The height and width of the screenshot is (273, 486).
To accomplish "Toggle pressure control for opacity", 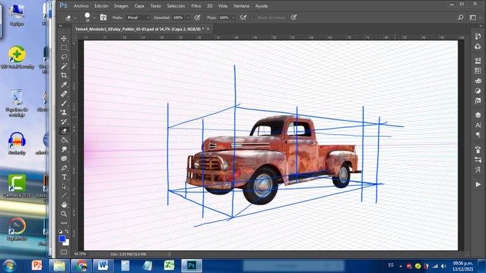I will point(197,18).
